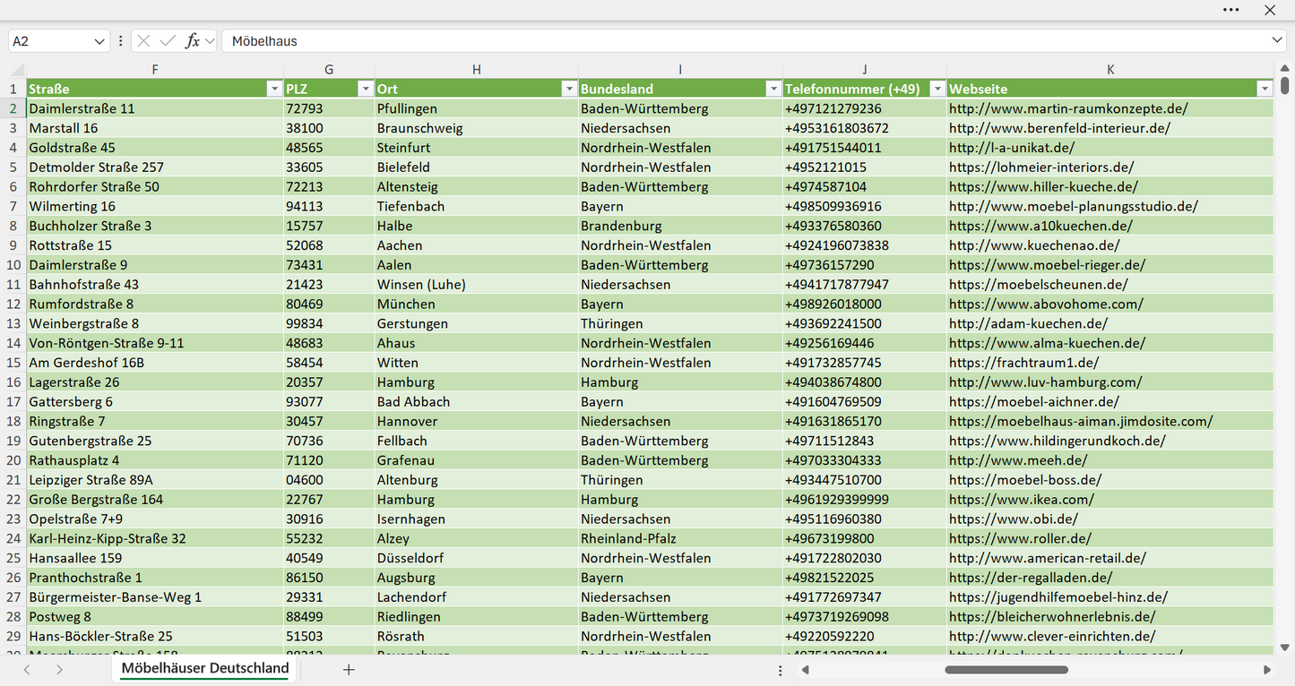Viewport: 1295px width, 686px height.
Task: Open the three-dot more options menu
Action: click(1230, 10)
